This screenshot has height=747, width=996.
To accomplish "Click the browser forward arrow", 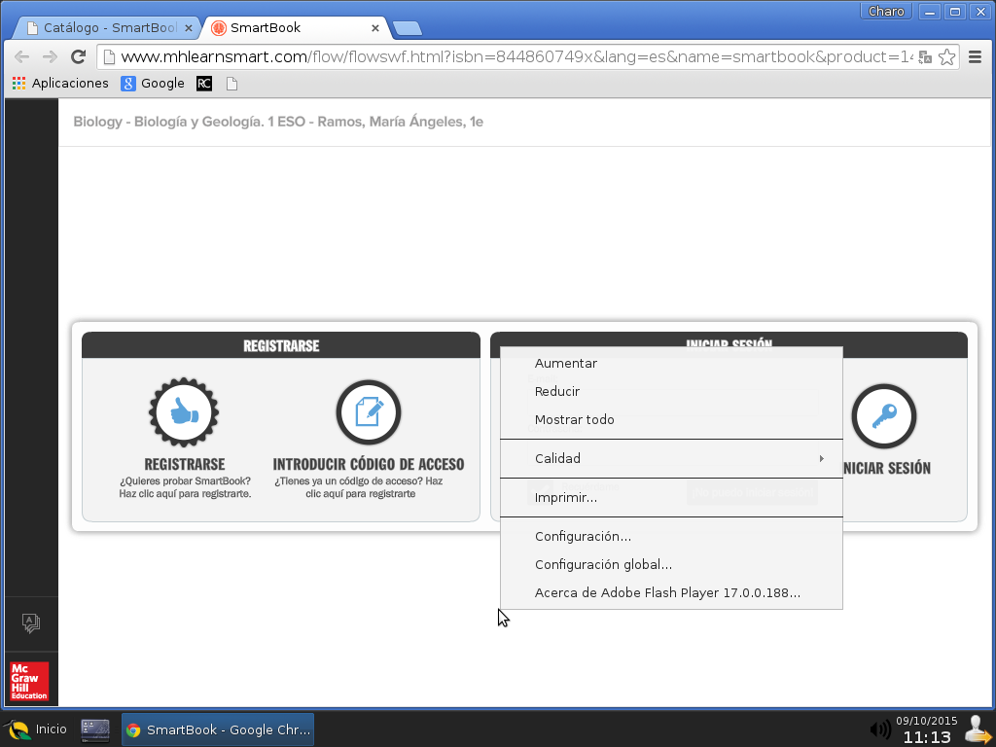I will pos(50,56).
